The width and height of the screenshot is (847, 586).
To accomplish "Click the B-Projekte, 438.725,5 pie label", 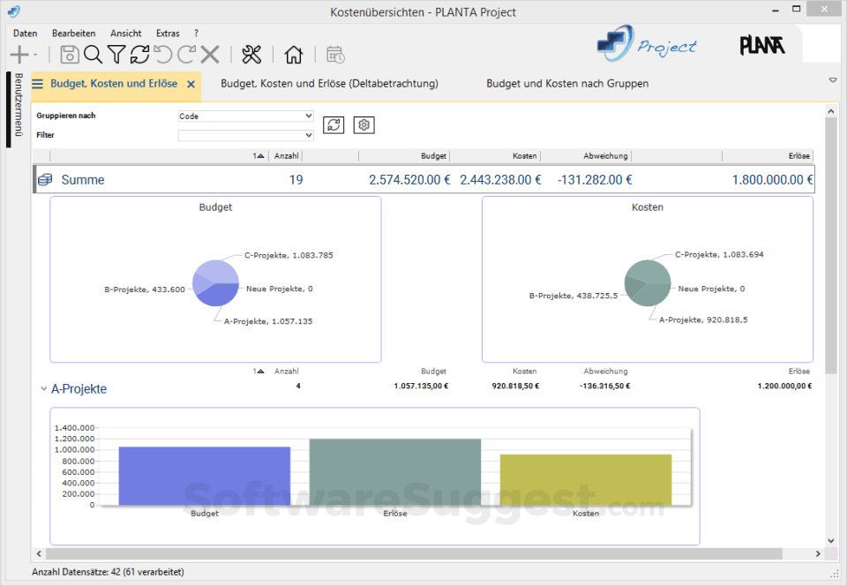I will pos(573,296).
